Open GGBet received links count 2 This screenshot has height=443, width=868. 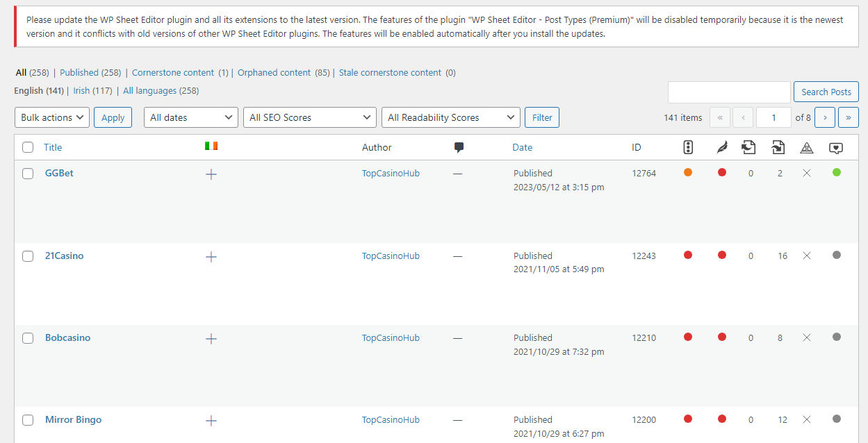click(x=780, y=174)
